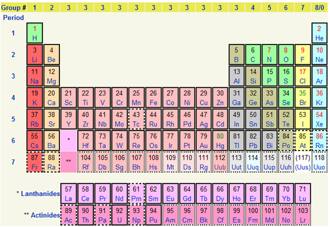Click period number 4 row label
Viewport: 330px width, 227px height.
point(13,98)
